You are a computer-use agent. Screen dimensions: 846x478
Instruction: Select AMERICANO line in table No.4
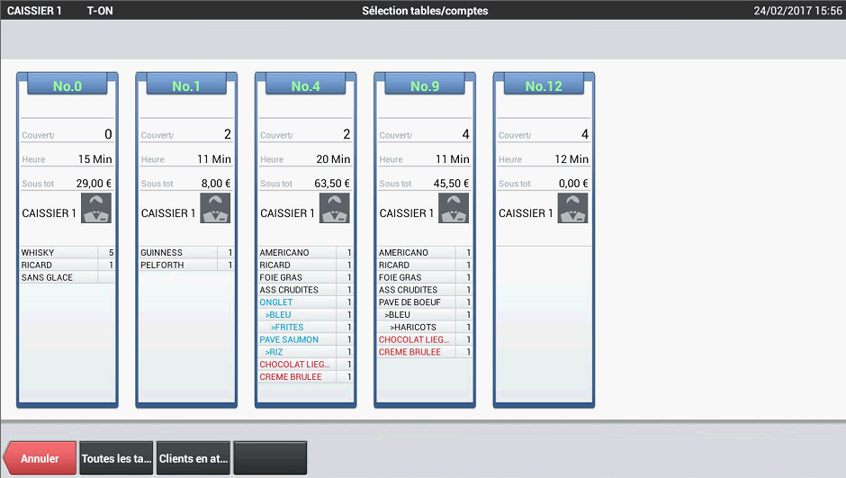tap(306, 252)
